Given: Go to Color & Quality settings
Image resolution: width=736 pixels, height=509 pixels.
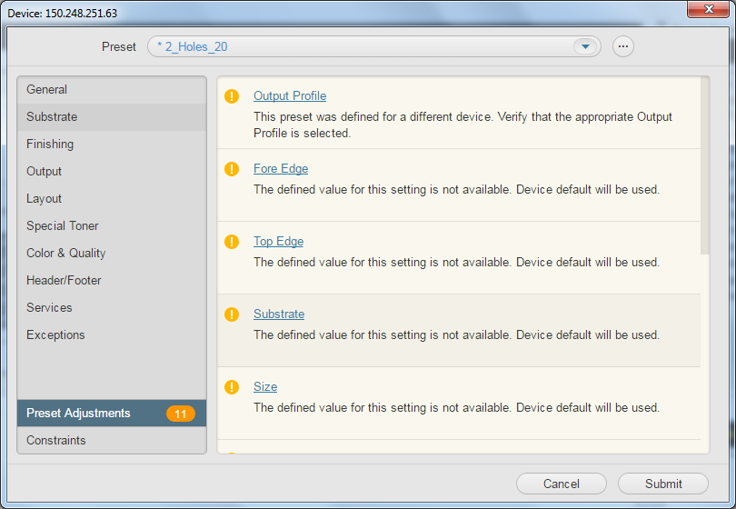Looking at the screenshot, I should click(x=66, y=254).
